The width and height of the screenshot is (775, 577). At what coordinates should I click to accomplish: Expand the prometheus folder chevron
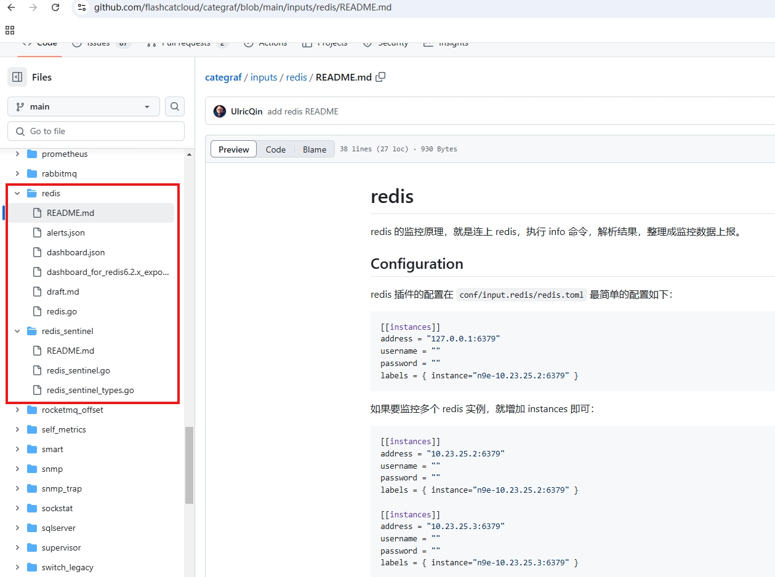point(17,154)
